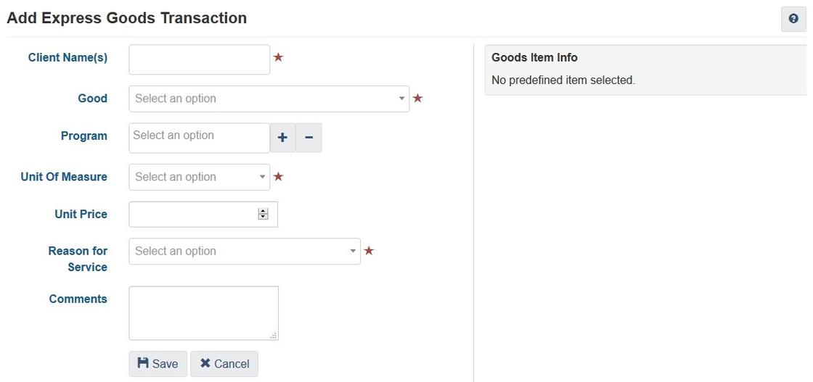Viewport: 813px width, 382px height.
Task: Click the X icon on Cancel
Action: click(x=205, y=363)
